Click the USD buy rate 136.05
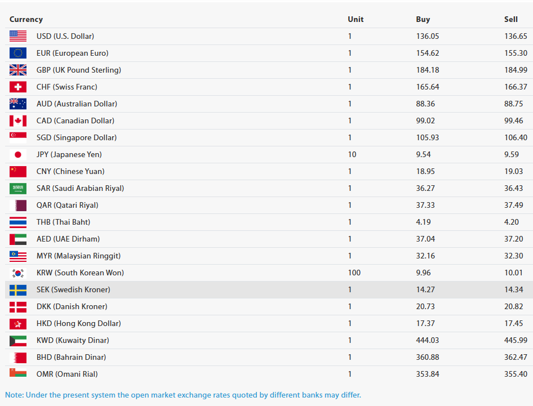 428,36
